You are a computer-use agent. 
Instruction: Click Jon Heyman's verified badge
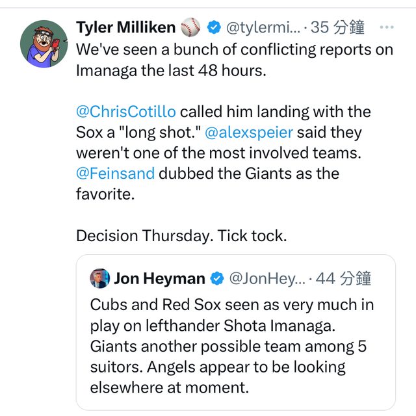[217, 279]
